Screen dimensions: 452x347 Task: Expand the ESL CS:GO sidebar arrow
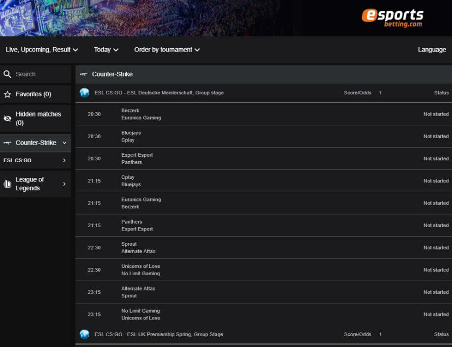click(x=64, y=160)
